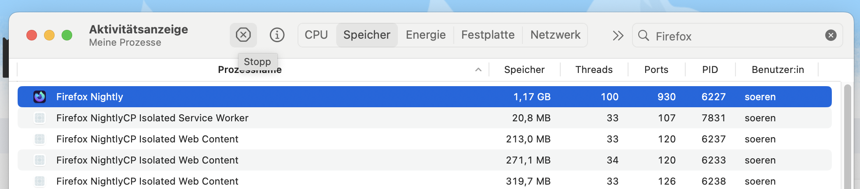Click the Stop process icon

pos(243,35)
